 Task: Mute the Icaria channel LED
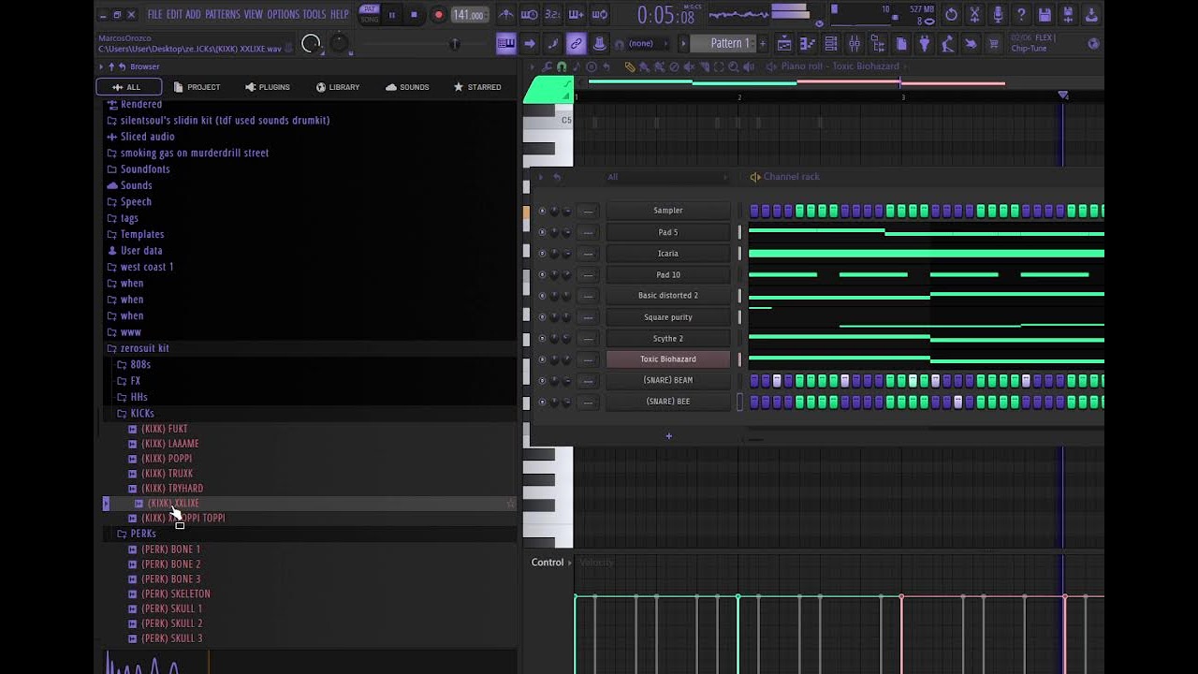(x=541, y=254)
